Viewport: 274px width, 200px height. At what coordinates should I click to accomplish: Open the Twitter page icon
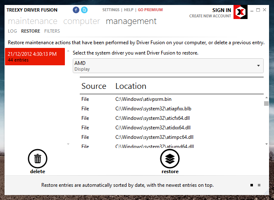(x=84, y=10)
